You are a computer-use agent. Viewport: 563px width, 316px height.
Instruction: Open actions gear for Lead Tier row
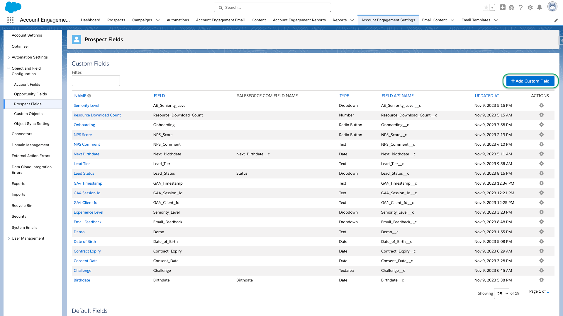pyautogui.click(x=542, y=164)
